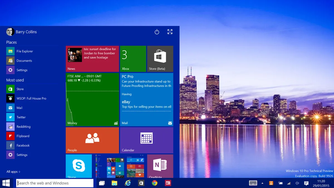Open the Store (Beta) tile
334x188 pixels.
tap(160, 59)
